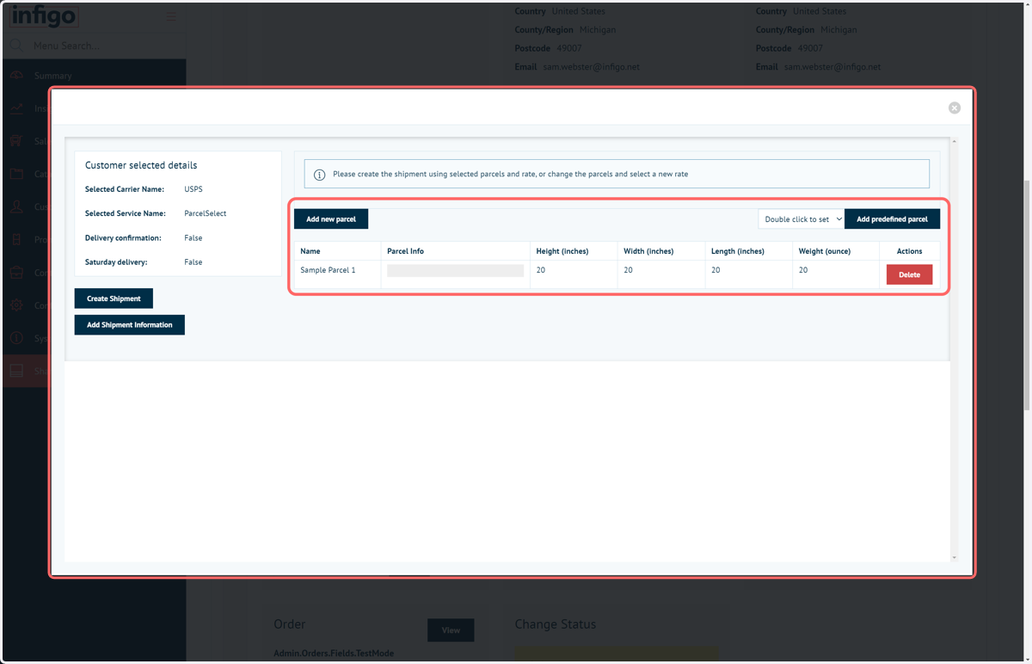
Task: Click the briefcase icon in the background sidebar
Action: coord(16,273)
